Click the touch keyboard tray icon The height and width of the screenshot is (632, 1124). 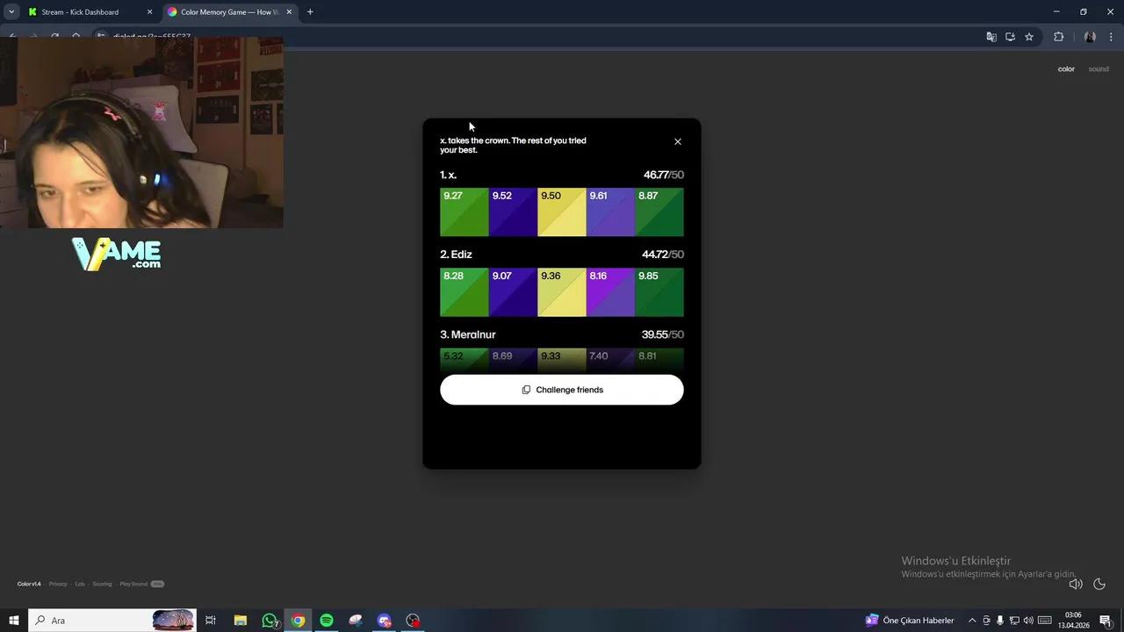[1045, 621]
